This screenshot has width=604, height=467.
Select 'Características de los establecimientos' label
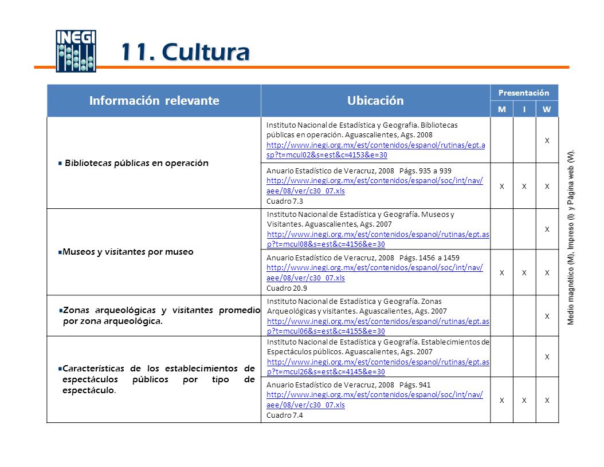tap(158, 379)
